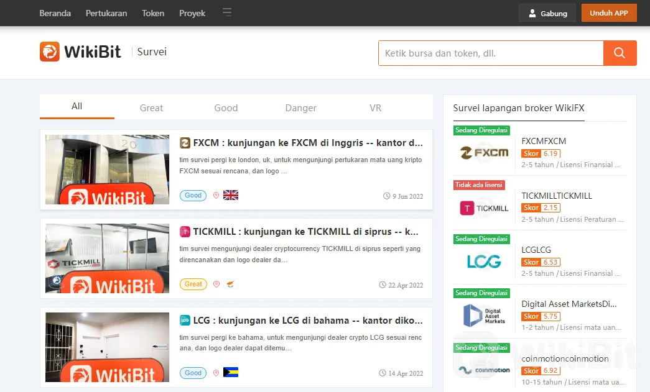Click the UK flag on FXCM survey
The width and height of the screenshot is (650, 392).
tap(231, 195)
